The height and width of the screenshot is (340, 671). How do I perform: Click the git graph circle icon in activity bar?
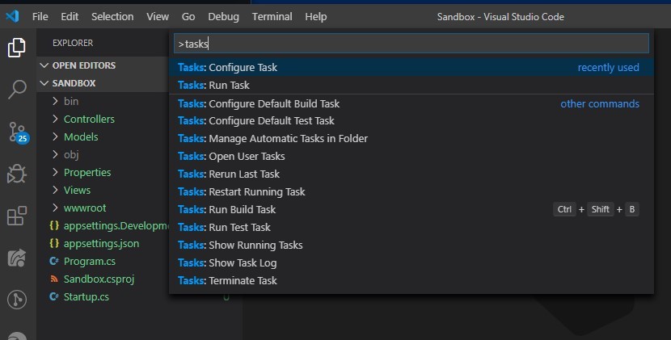(17, 300)
